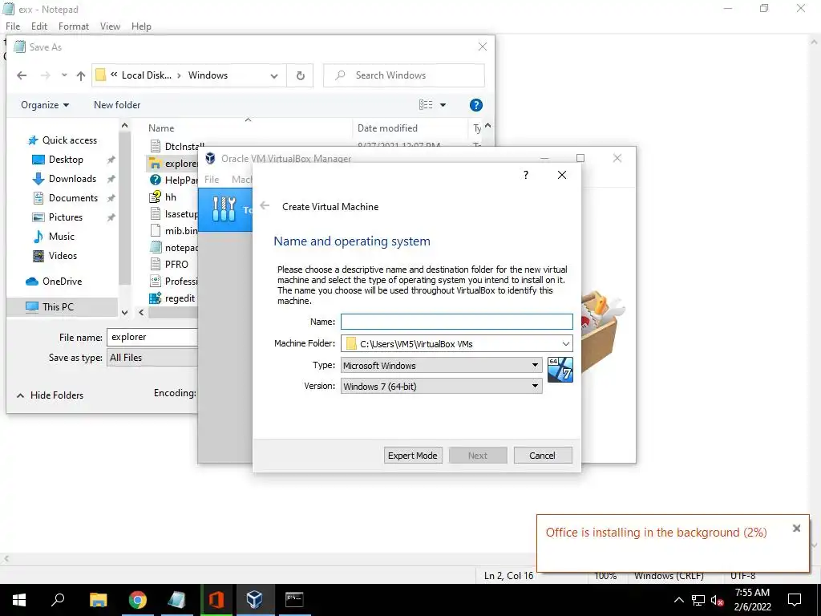This screenshot has height=616, width=821.
Task: Open Quick access in Save As sidebar
Action: tap(70, 140)
